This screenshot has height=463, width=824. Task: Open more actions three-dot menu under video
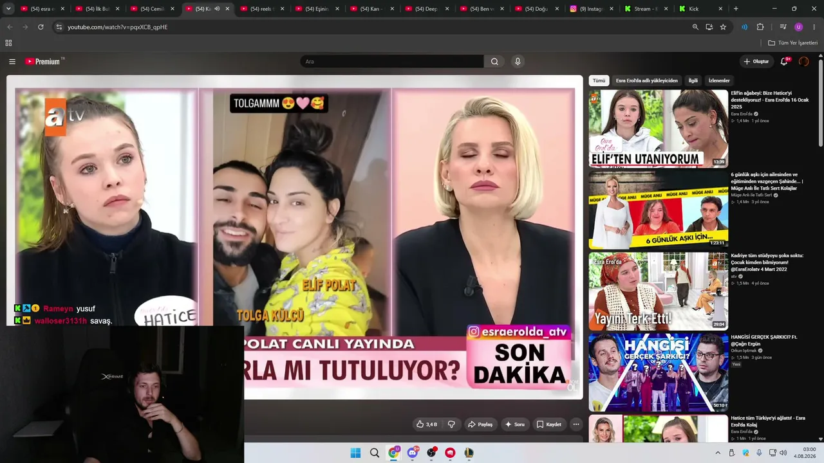(576, 424)
